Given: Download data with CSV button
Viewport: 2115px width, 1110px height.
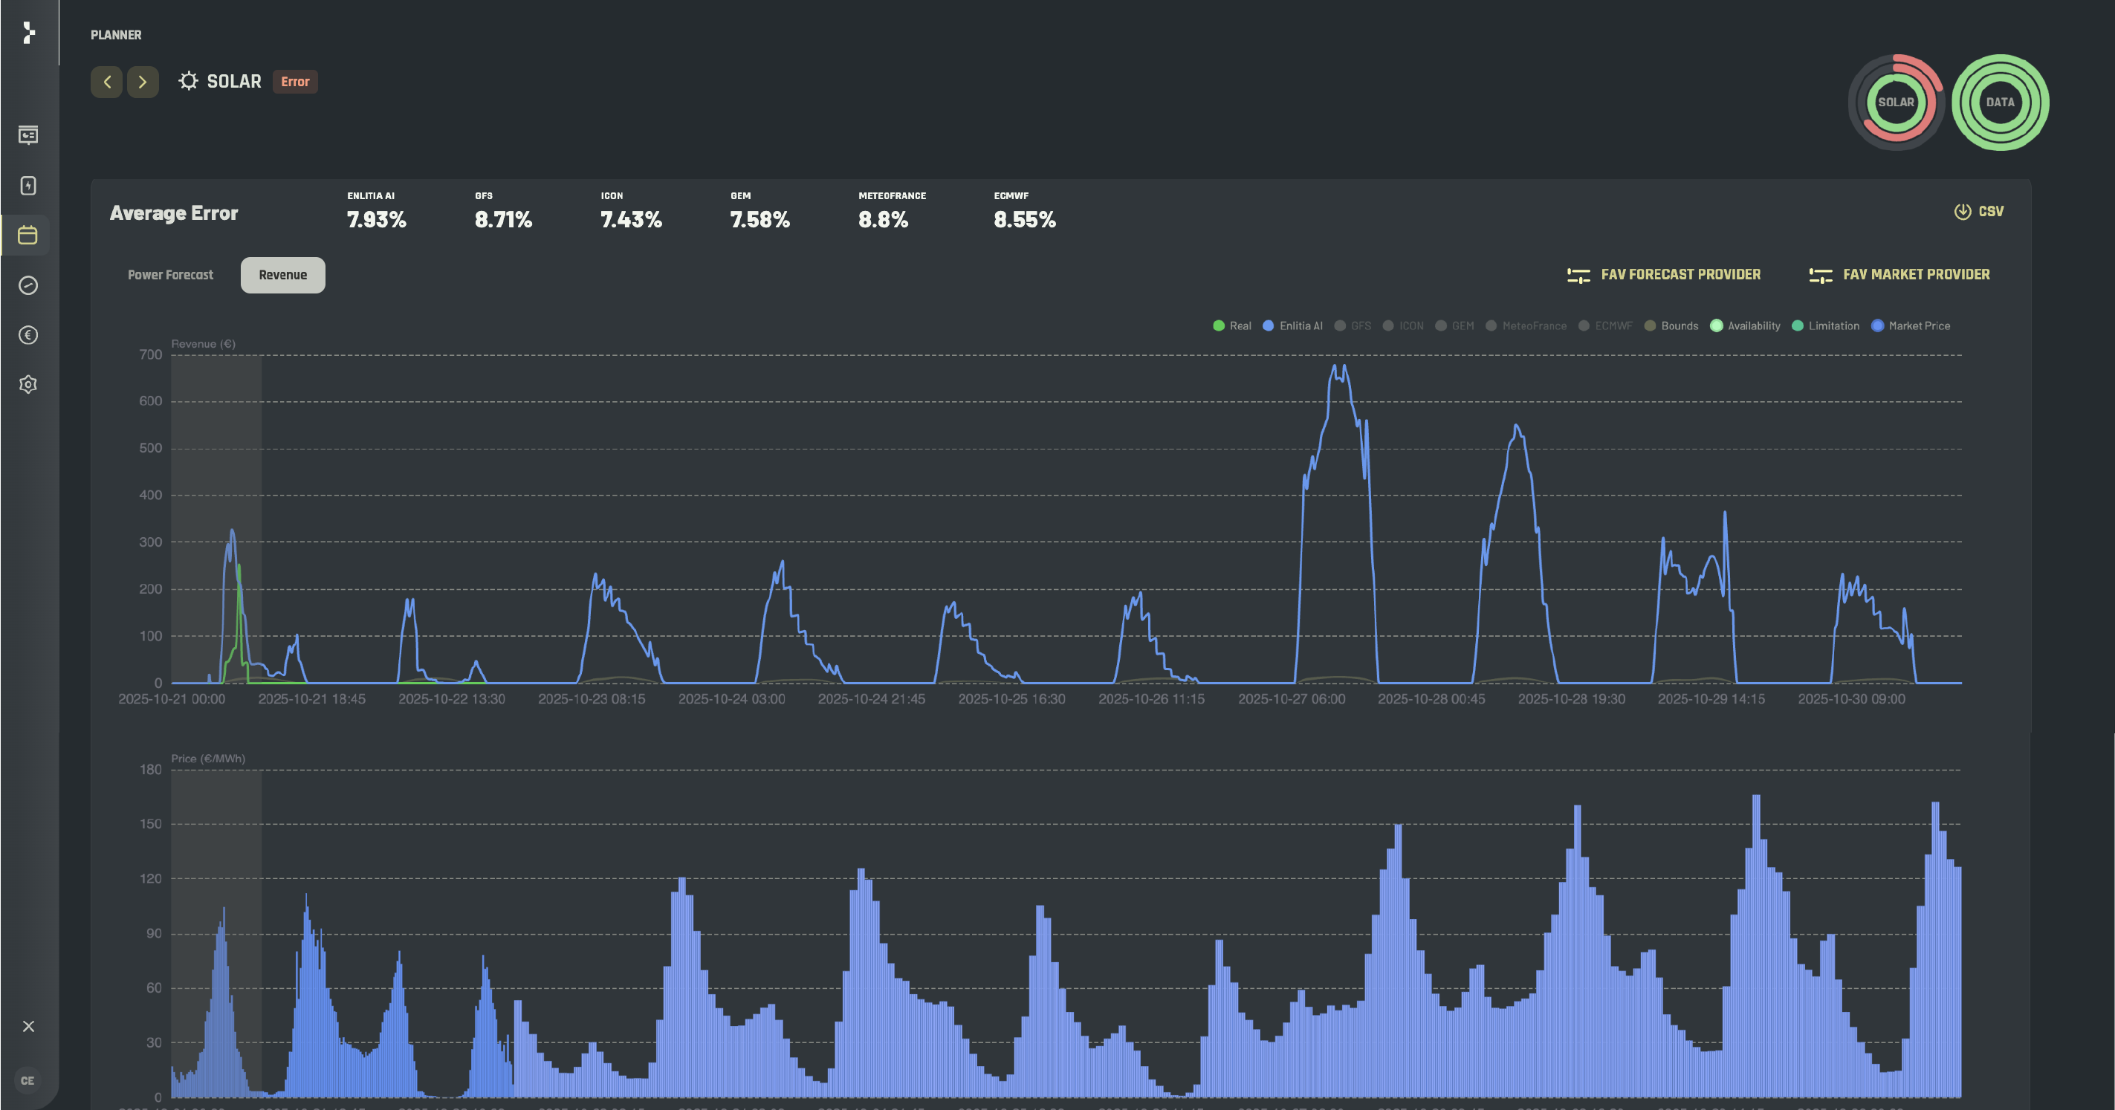Looking at the screenshot, I should pos(1979,212).
